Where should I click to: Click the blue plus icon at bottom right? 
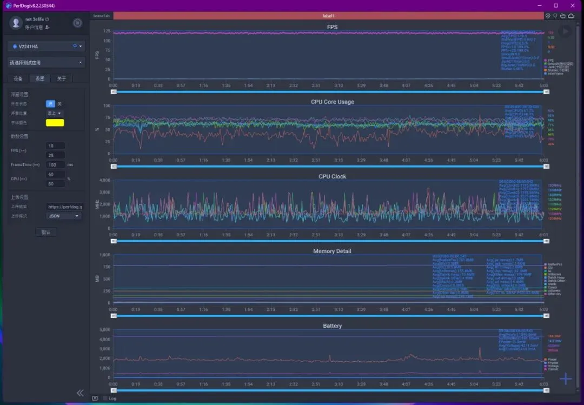(566, 379)
